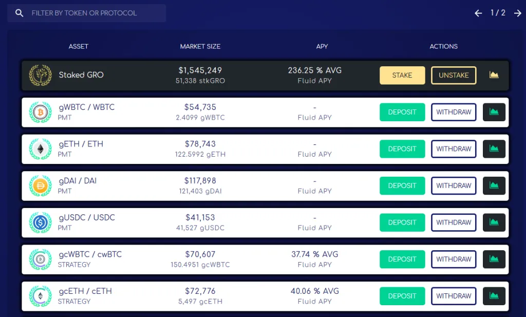Open chart for gWBTC / WBTC row
The height and width of the screenshot is (317, 526).
click(x=494, y=112)
